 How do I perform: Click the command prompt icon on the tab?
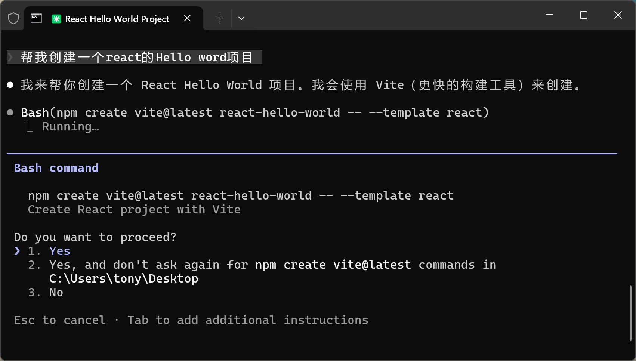click(36, 18)
